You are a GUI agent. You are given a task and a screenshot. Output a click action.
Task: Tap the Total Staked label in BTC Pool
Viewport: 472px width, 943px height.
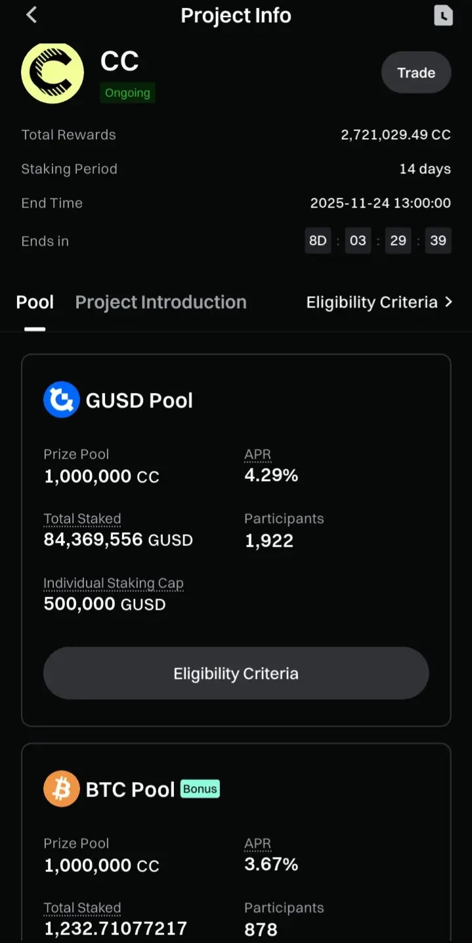click(82, 908)
